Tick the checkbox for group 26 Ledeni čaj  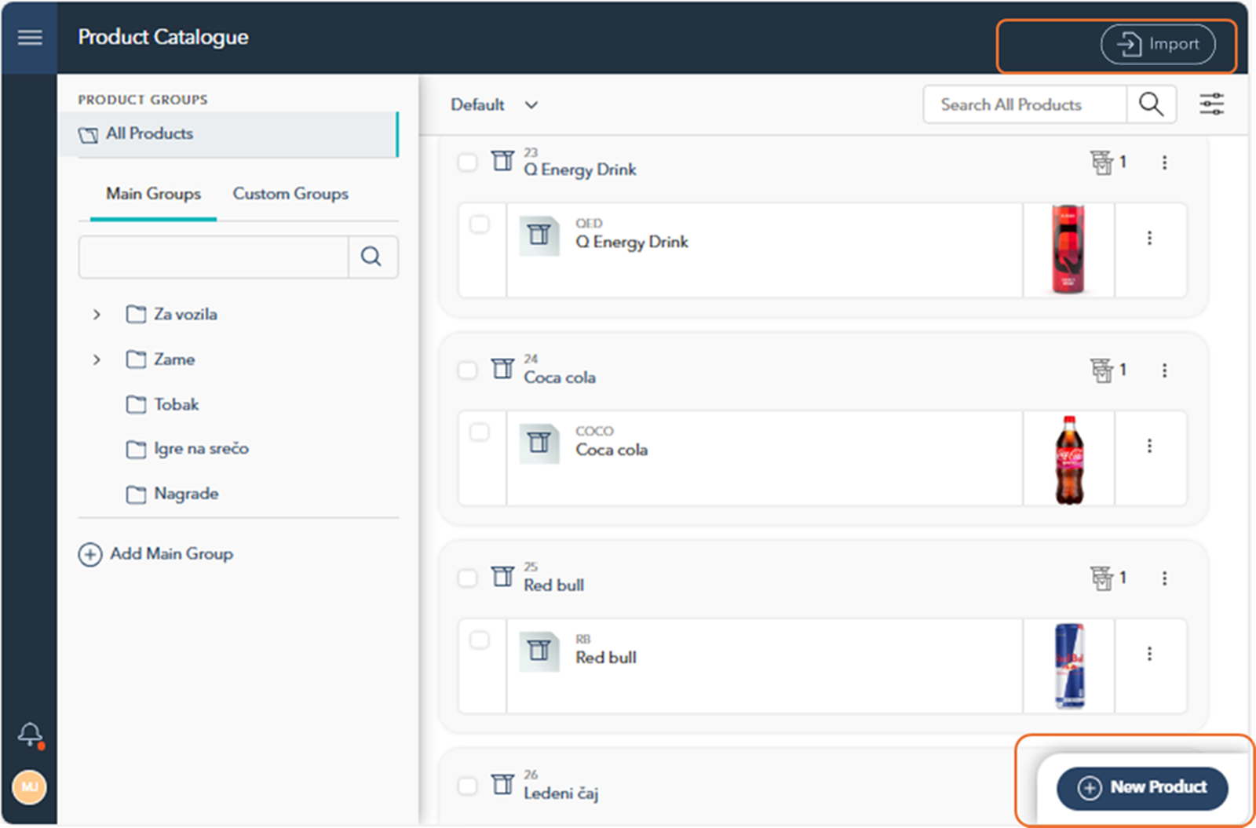pyautogui.click(x=467, y=786)
